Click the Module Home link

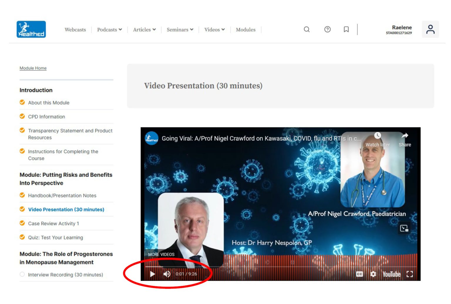coord(33,68)
